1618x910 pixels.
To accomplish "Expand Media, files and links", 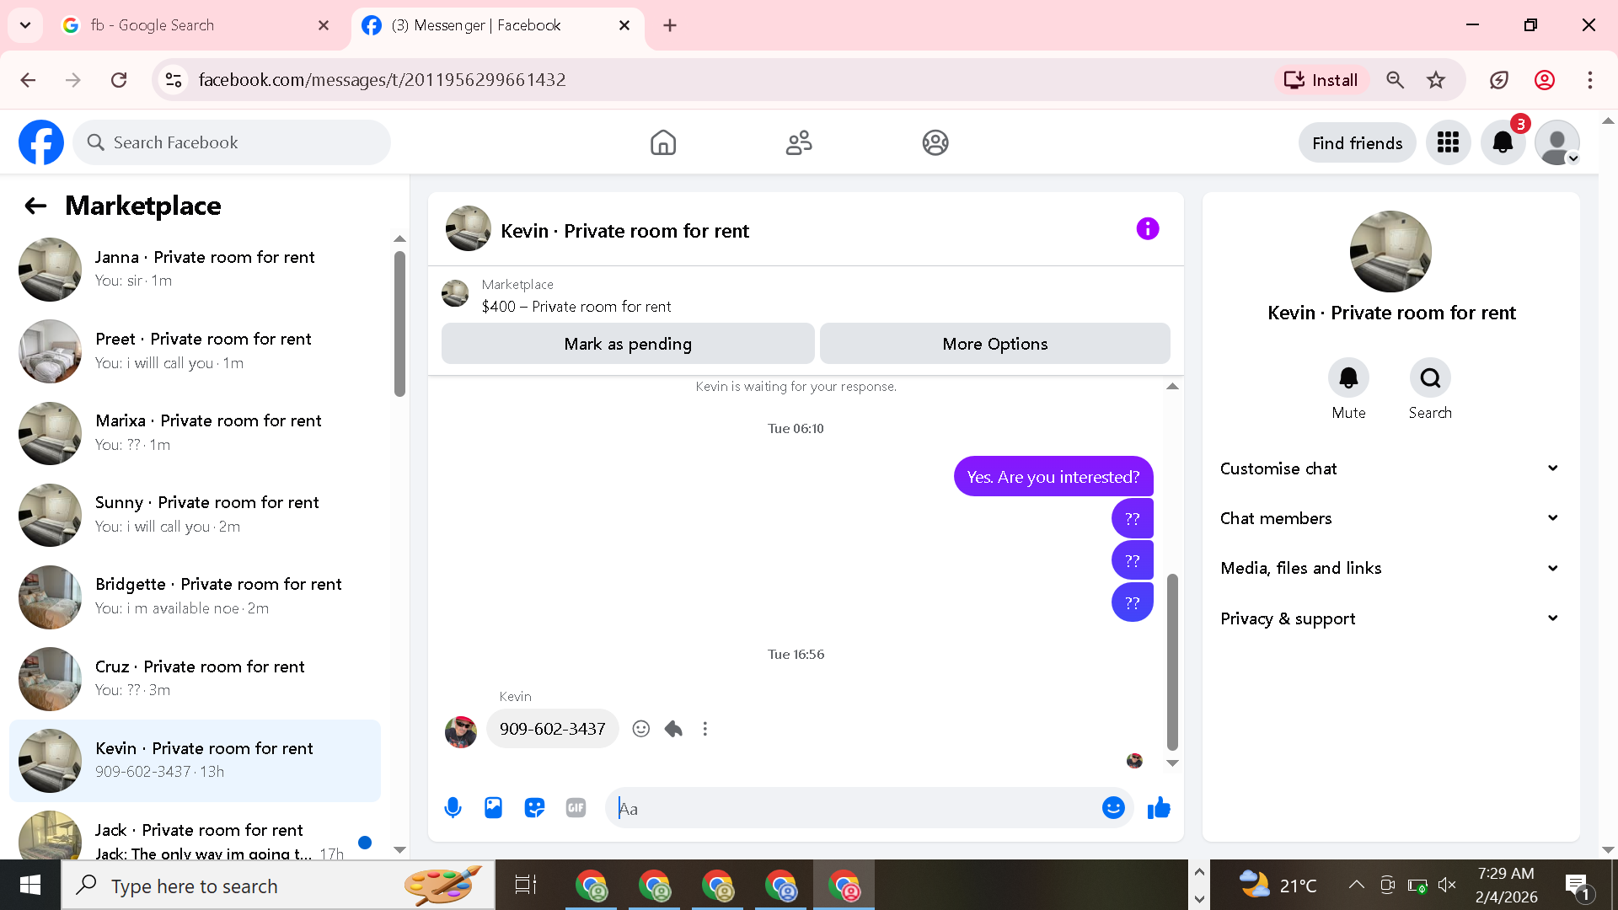I will [1389, 568].
